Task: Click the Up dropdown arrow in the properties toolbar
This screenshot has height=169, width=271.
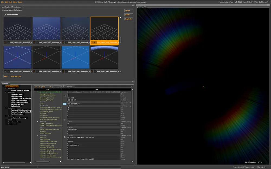Action: tap(40, 87)
